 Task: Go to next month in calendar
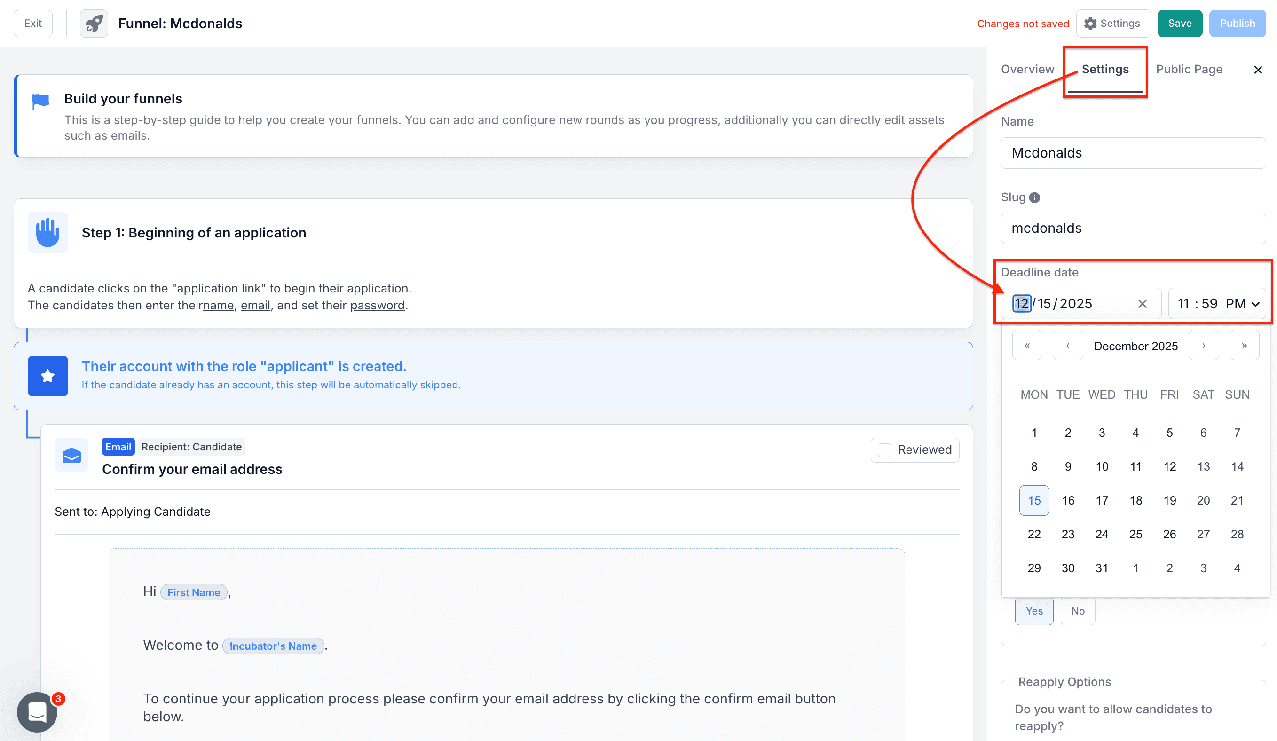[1204, 346]
